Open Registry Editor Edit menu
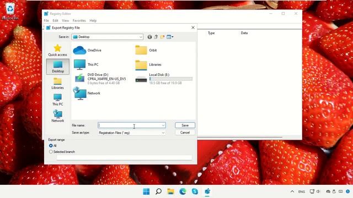353x198 pixels. (55, 21)
